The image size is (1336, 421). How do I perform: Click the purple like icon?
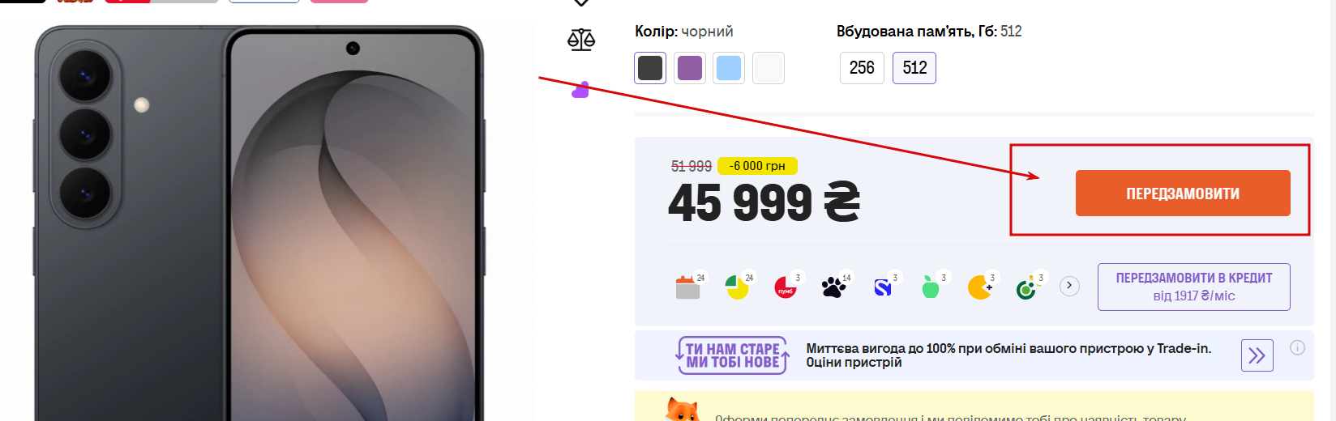[x=580, y=90]
